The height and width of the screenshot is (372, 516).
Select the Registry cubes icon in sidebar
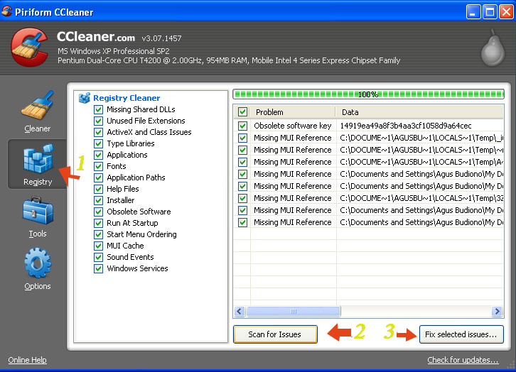pyautogui.click(x=38, y=158)
